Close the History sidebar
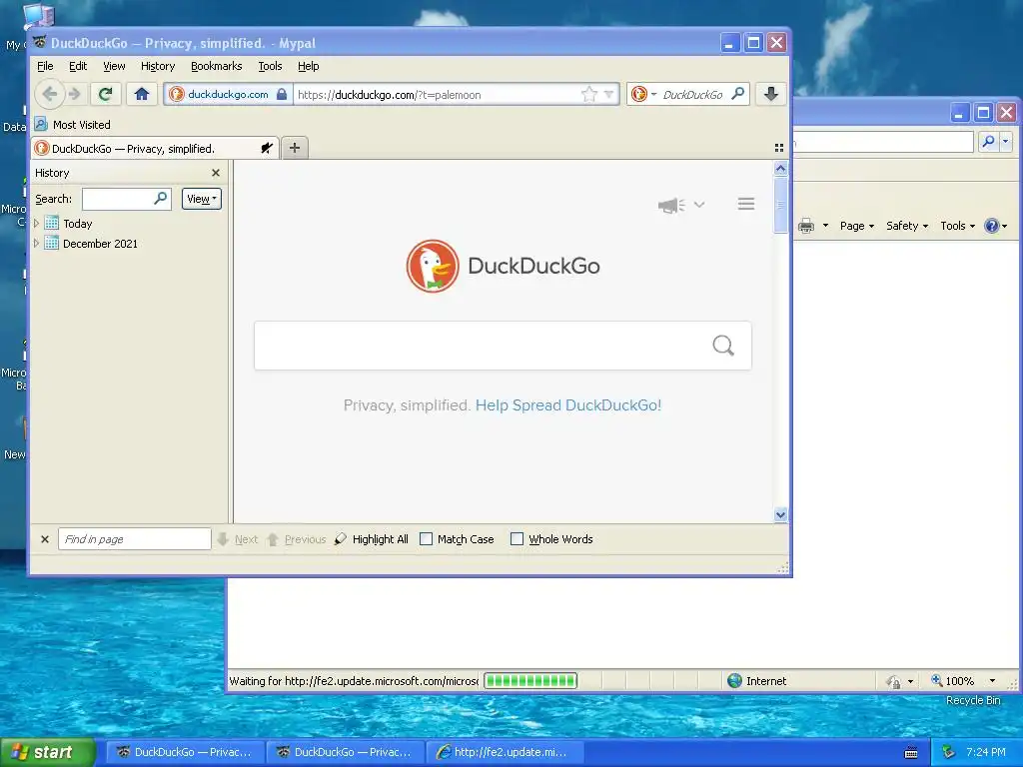This screenshot has width=1023, height=767. [216, 173]
